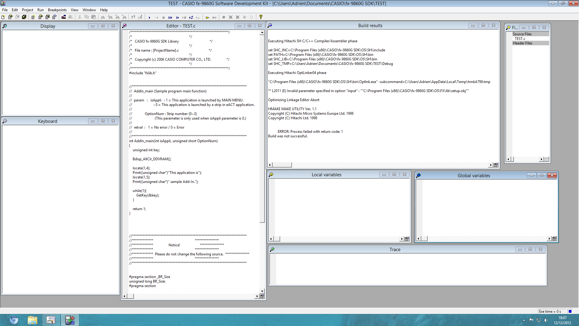Click the clipboard paste icon
Viewport: 579px width, 326px height.
tap(94, 17)
